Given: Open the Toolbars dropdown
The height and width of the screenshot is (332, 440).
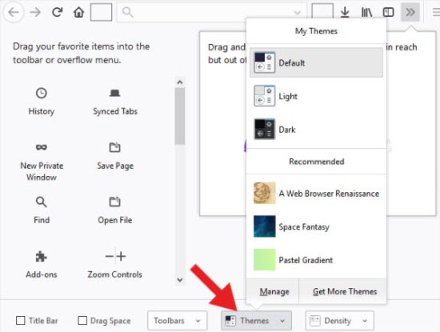Looking at the screenshot, I should tap(178, 321).
